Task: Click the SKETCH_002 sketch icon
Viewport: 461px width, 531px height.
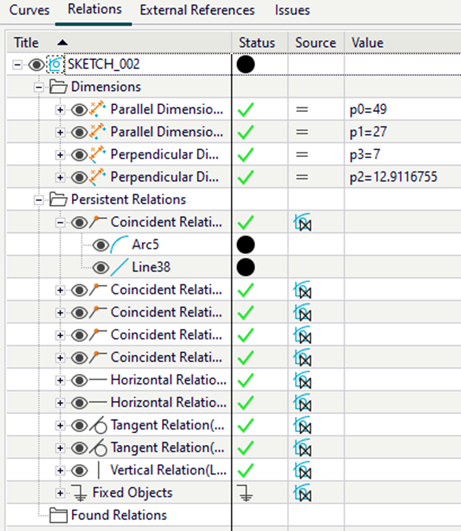Action: (x=56, y=65)
